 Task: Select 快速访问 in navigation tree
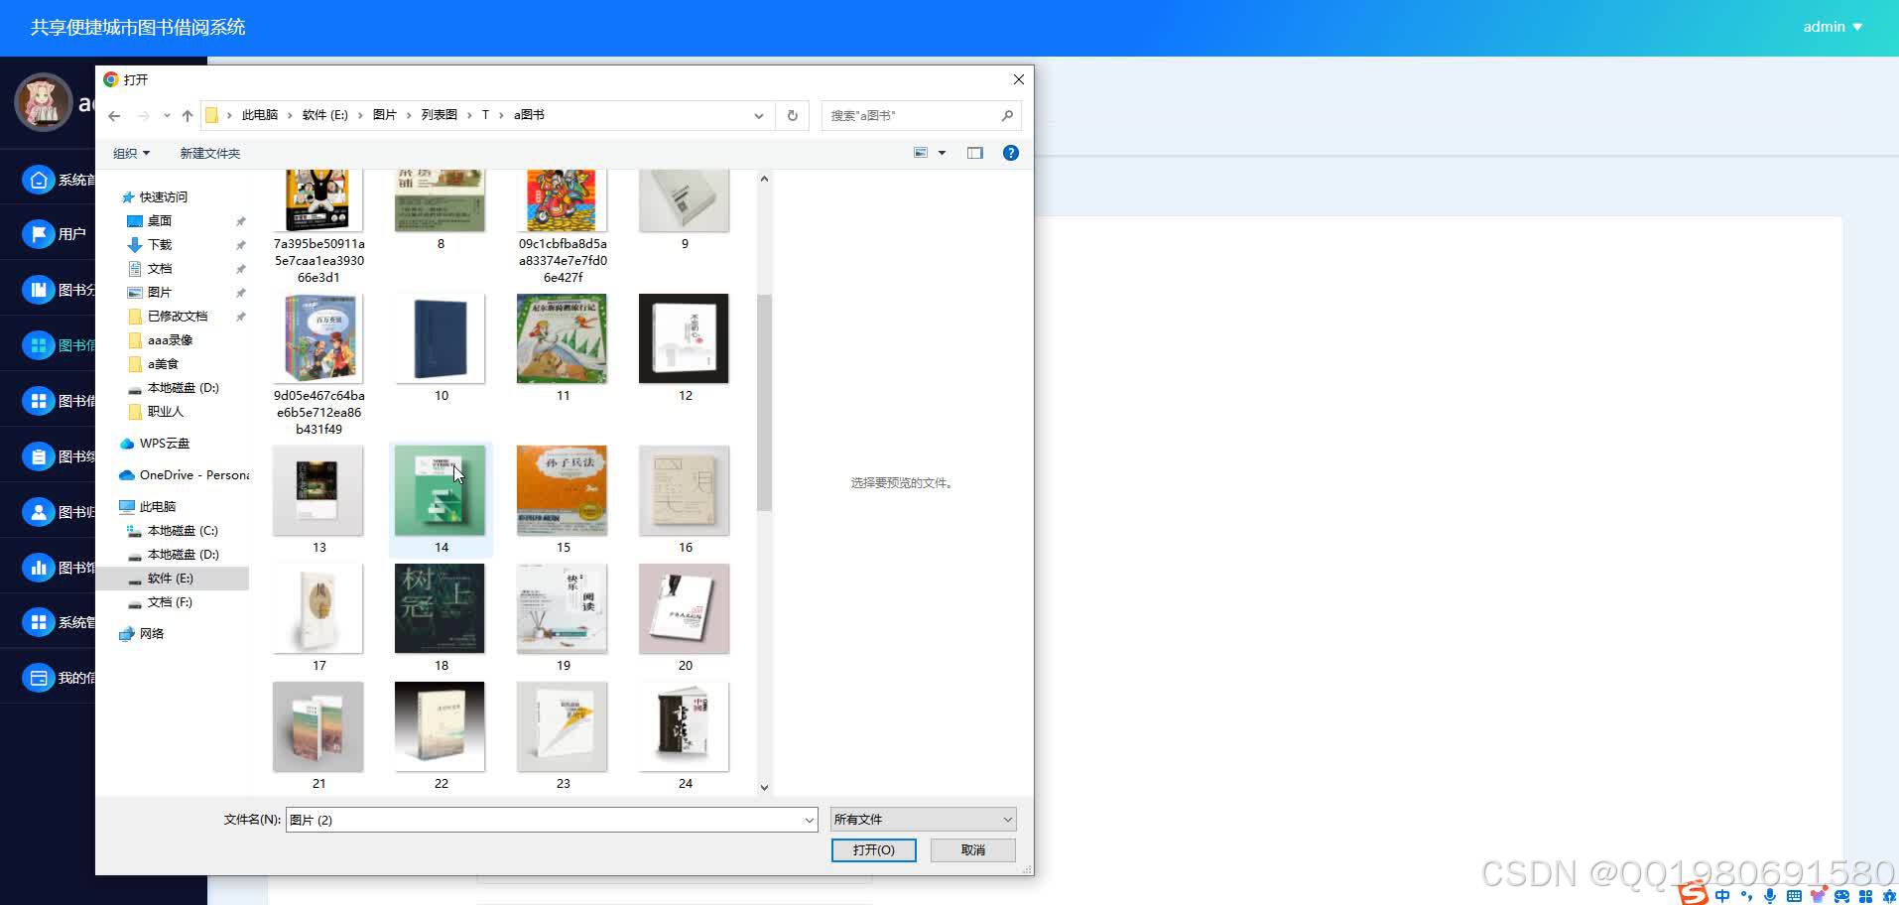tap(163, 197)
